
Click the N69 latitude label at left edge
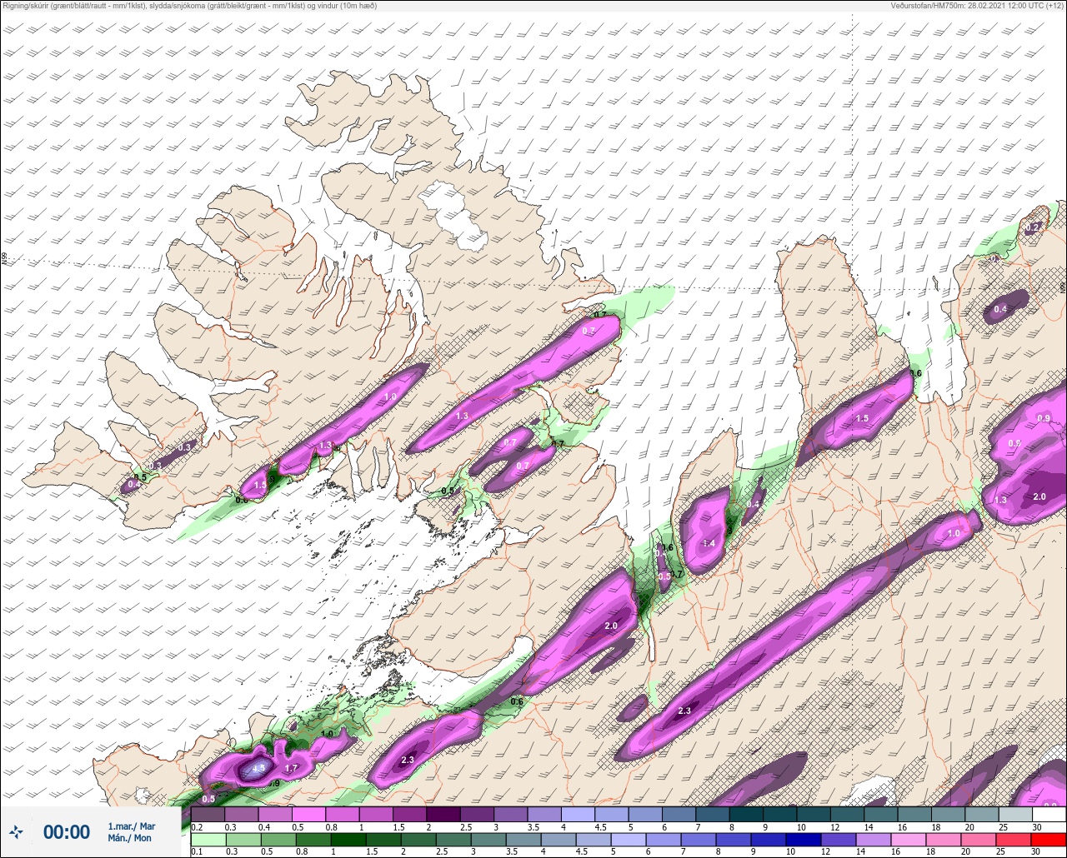tap(4, 259)
